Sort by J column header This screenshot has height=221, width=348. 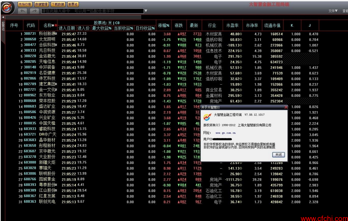(310, 25)
